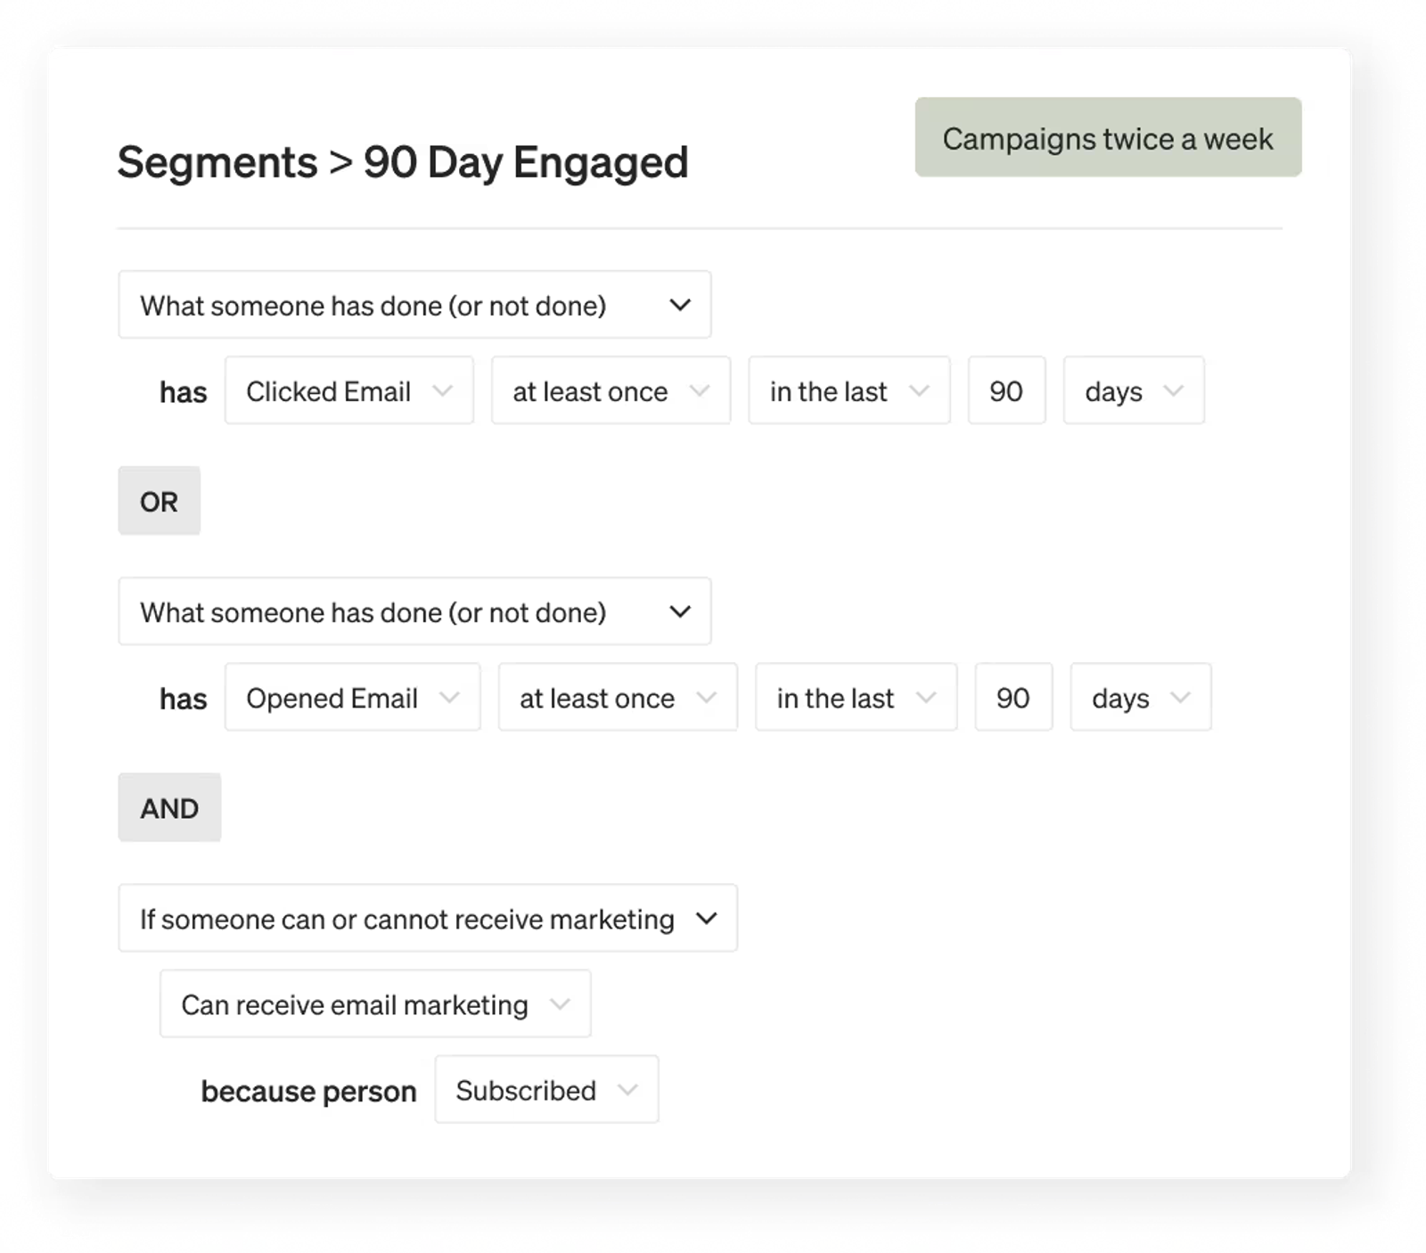Open 'at least once' dropdown in Clicked Email row
1426x1253 pixels.
tap(611, 390)
